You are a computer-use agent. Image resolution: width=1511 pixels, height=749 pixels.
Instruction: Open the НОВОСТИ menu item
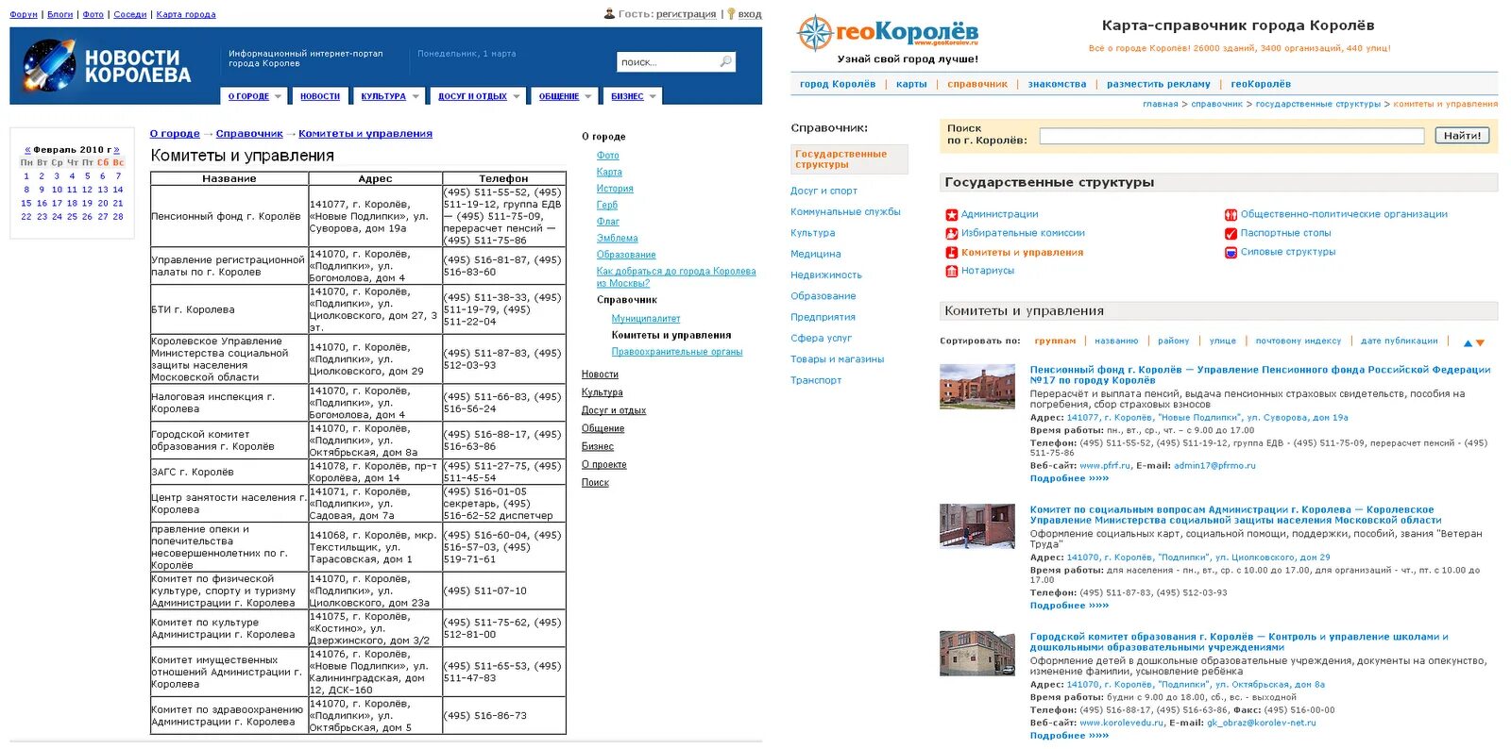tap(320, 96)
